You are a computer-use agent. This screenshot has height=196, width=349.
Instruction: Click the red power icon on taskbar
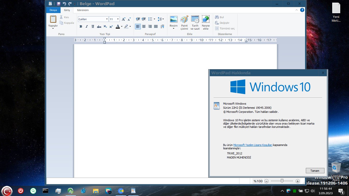(21, 191)
